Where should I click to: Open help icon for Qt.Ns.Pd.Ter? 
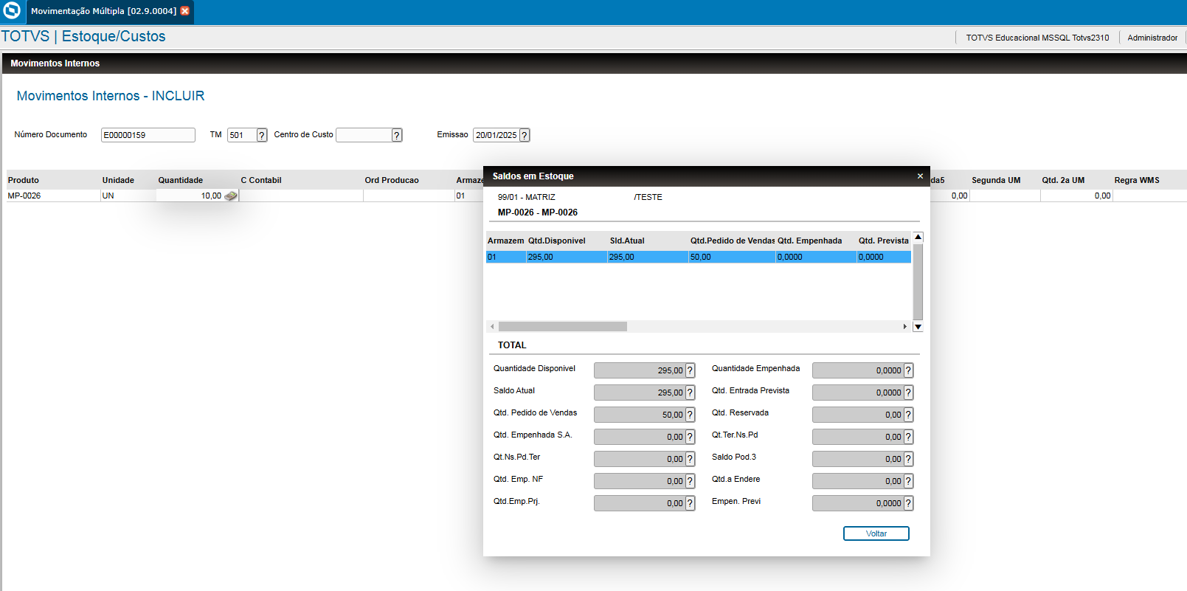click(690, 459)
